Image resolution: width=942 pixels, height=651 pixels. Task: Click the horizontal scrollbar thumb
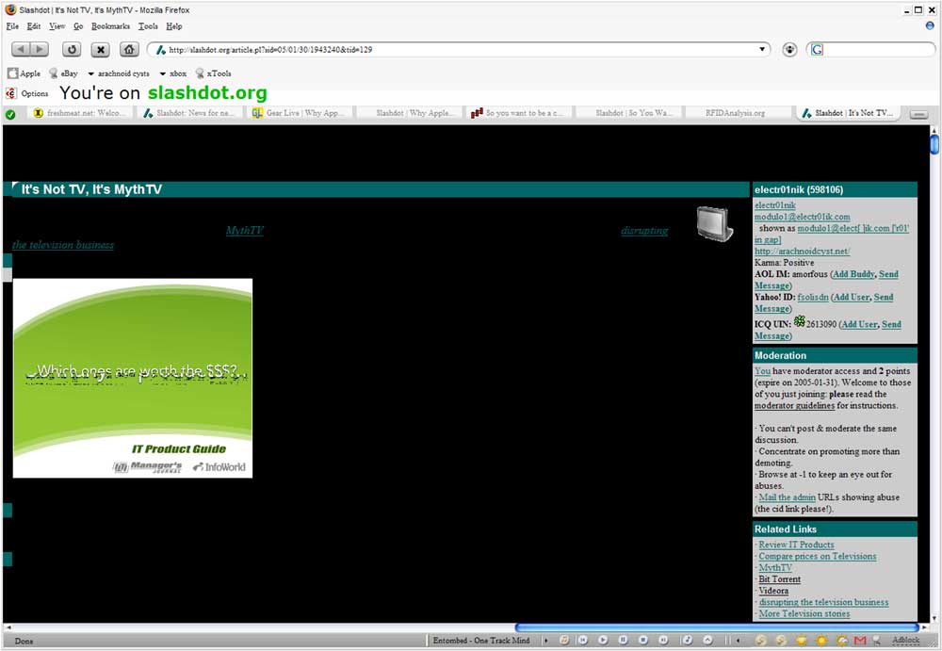click(x=716, y=627)
